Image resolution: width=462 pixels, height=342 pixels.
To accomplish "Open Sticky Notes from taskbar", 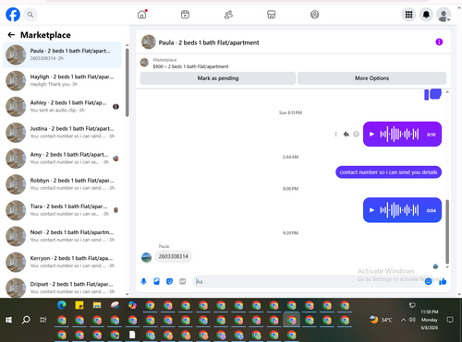I will (x=79, y=305).
